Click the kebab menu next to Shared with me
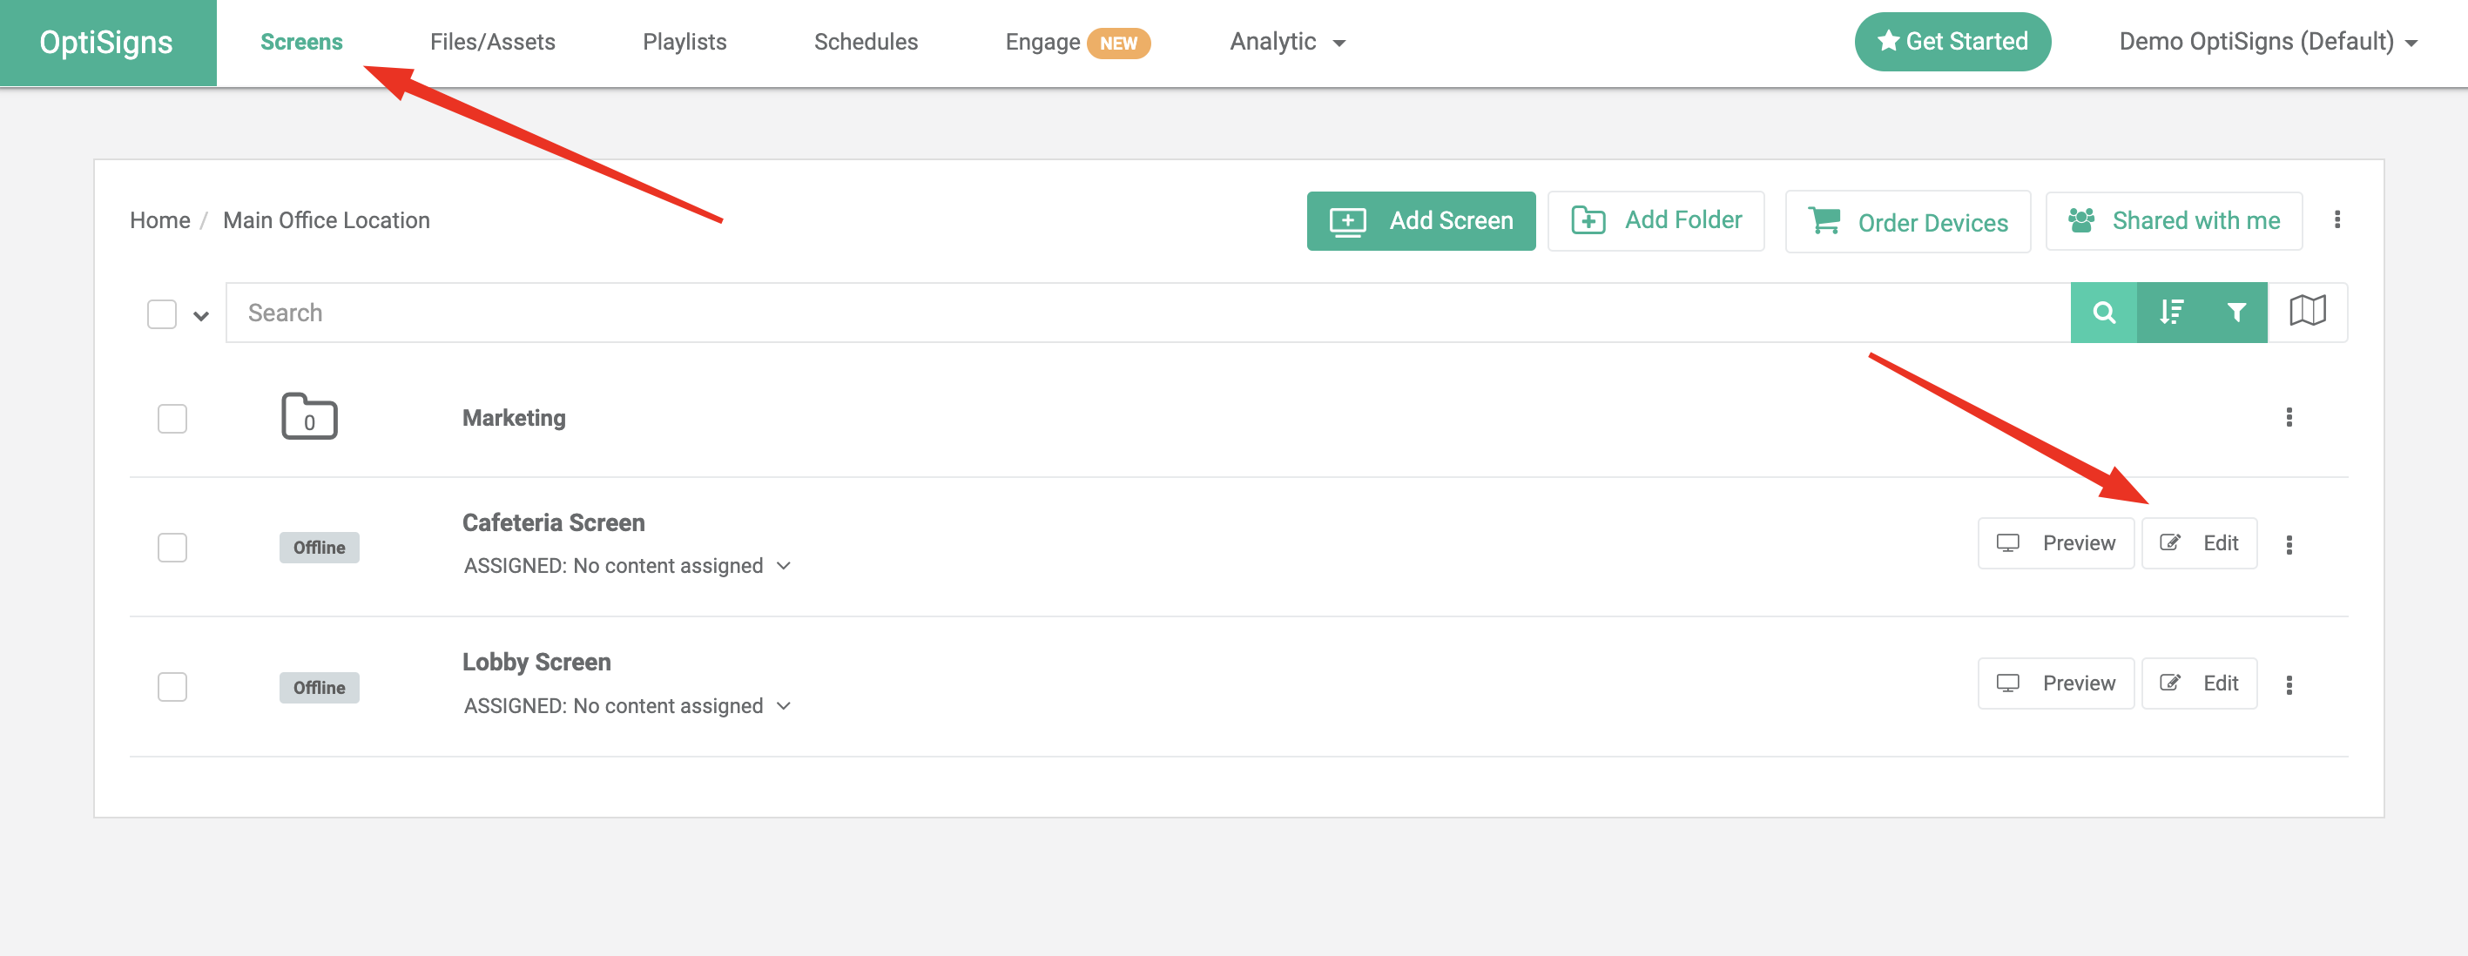Image resolution: width=2468 pixels, height=956 pixels. pos(2337,219)
